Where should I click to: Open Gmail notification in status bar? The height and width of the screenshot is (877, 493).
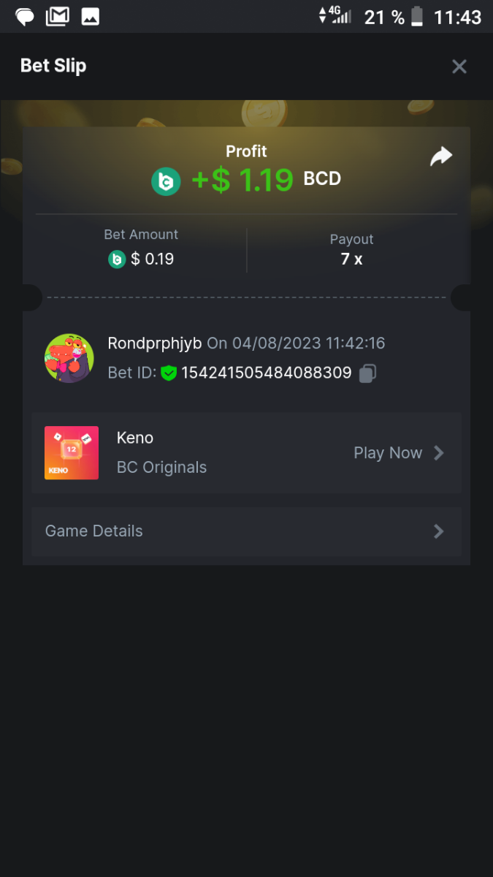tap(58, 17)
